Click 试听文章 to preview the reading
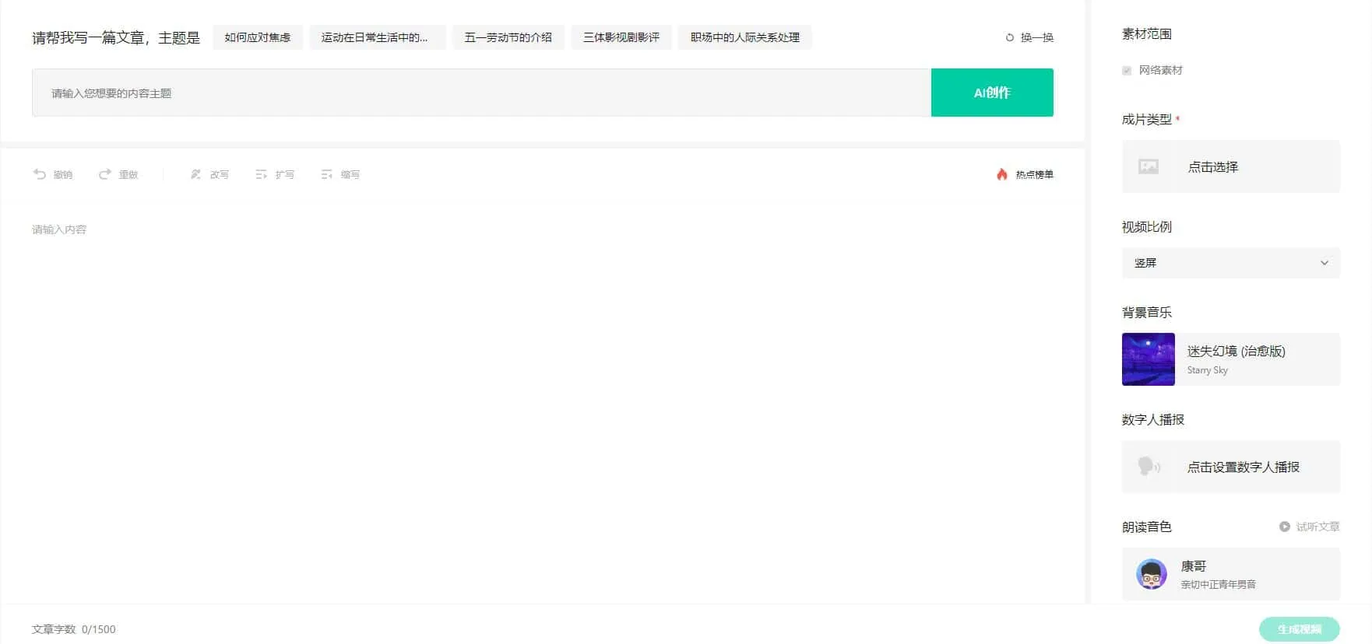Image resolution: width=1372 pixels, height=644 pixels. tap(1317, 527)
